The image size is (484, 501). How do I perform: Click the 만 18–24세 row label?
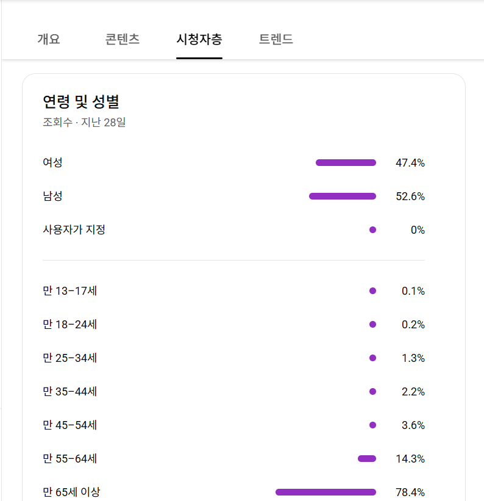[69, 325]
